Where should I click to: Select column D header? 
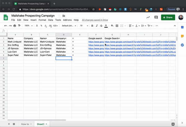pyautogui.click(x=64, y=35)
